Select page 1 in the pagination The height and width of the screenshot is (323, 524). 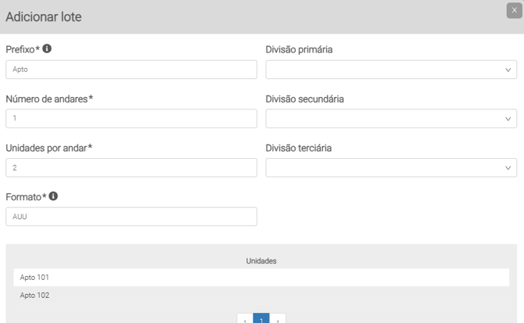pyautogui.click(x=261, y=319)
